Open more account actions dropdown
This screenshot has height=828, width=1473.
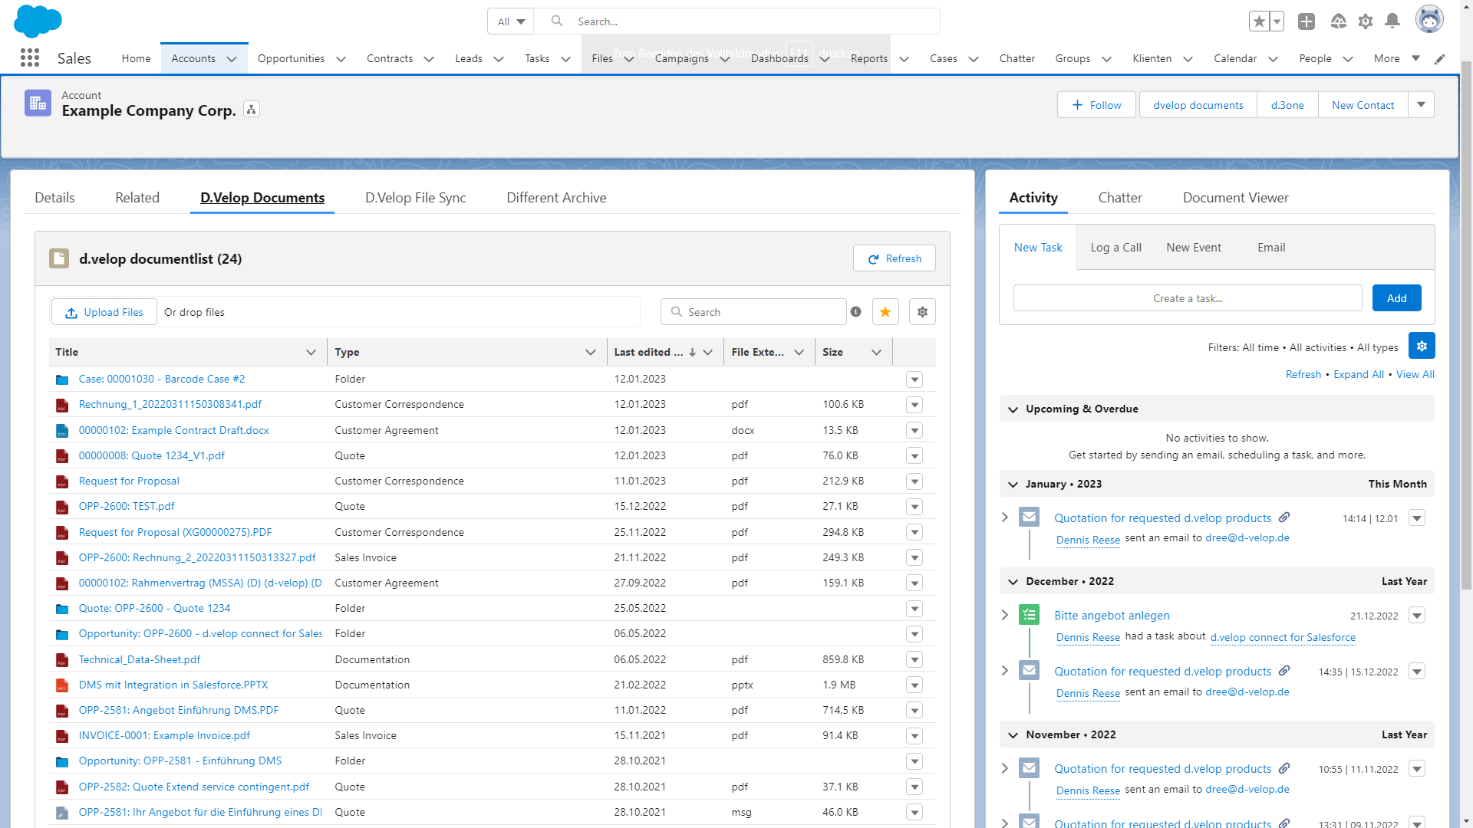1421,105
